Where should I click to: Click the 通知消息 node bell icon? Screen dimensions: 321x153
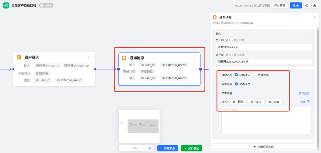click(124, 58)
